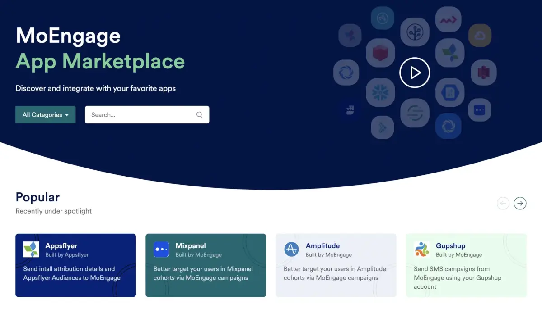
Task: Click the 'MoEngage' hero title
Action: click(68, 36)
